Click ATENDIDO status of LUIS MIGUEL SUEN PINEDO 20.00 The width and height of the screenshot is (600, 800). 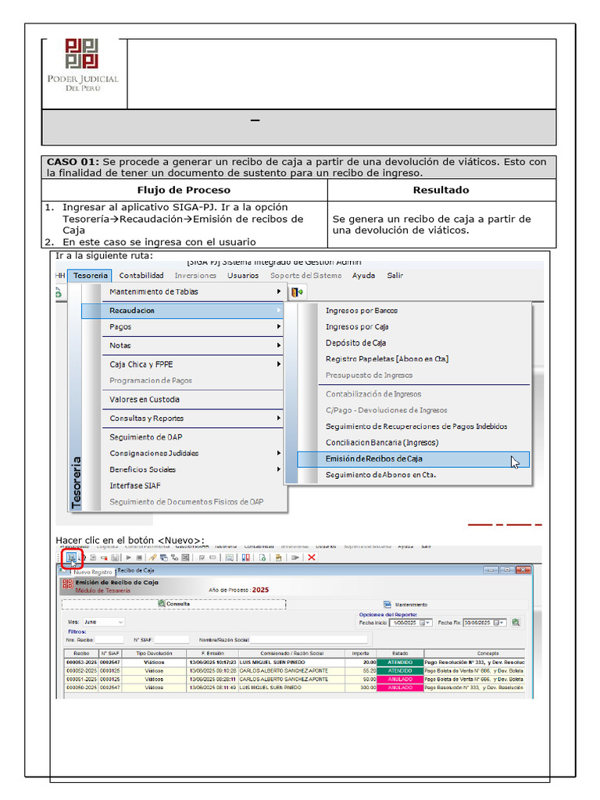coord(400,662)
